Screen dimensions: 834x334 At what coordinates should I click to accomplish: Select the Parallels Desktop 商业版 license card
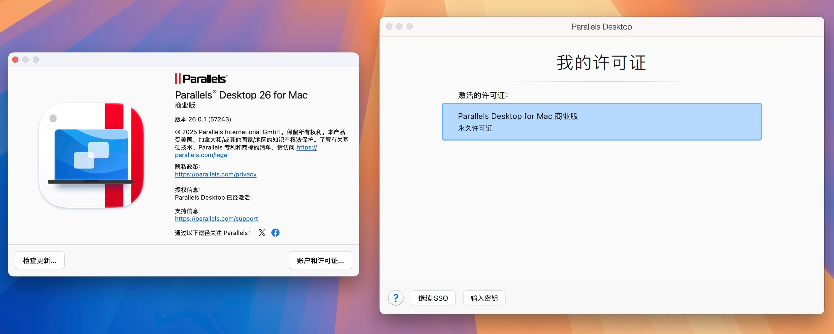pos(601,121)
